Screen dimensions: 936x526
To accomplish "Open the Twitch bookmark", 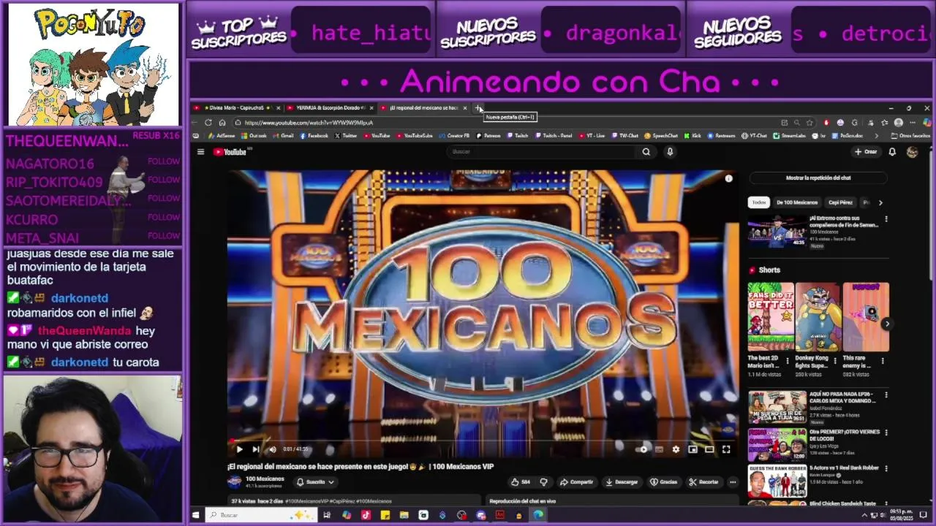I will [x=518, y=136].
